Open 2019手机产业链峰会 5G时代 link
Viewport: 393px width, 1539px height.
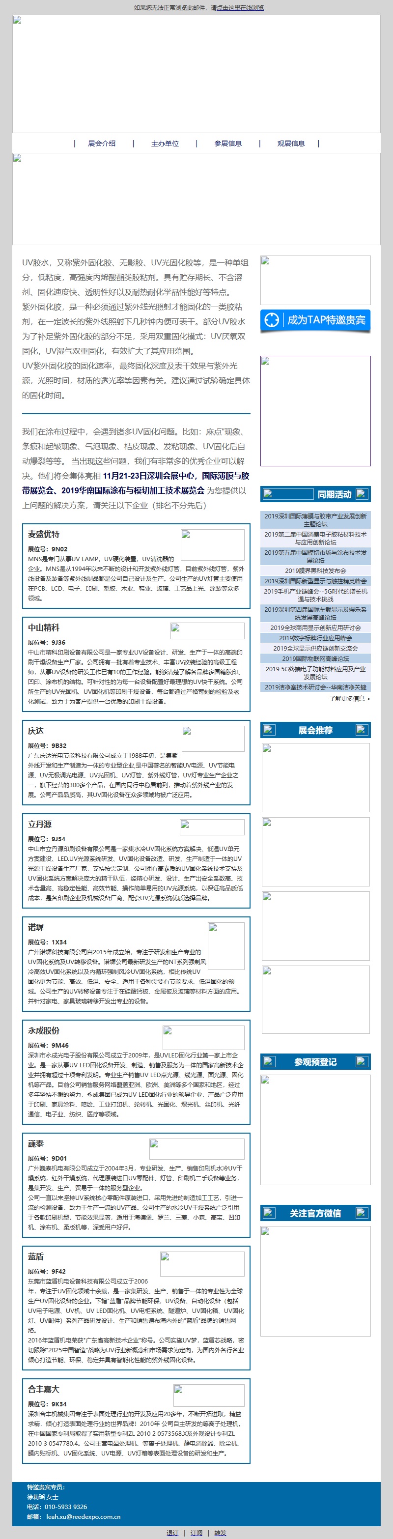pos(315,595)
